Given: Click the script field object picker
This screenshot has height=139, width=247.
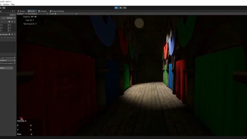Looking at the screenshot, I should [x=15, y=38].
